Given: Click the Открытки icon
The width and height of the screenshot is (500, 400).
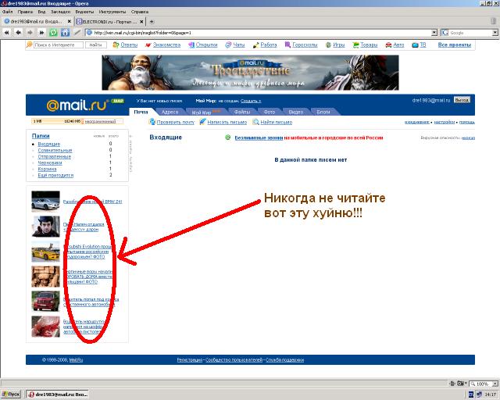Looking at the screenshot, I should click(191, 45).
